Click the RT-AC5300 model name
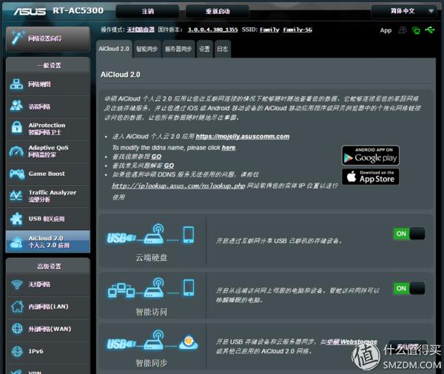Viewport: 444px width, 374px height. pyautogui.click(x=78, y=11)
